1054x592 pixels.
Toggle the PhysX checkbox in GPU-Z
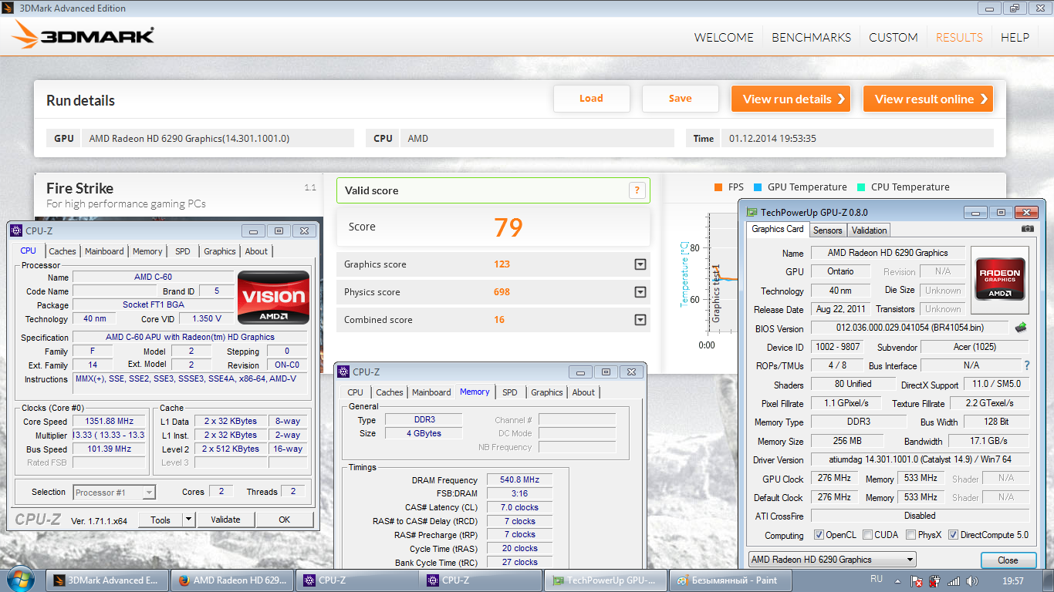911,535
